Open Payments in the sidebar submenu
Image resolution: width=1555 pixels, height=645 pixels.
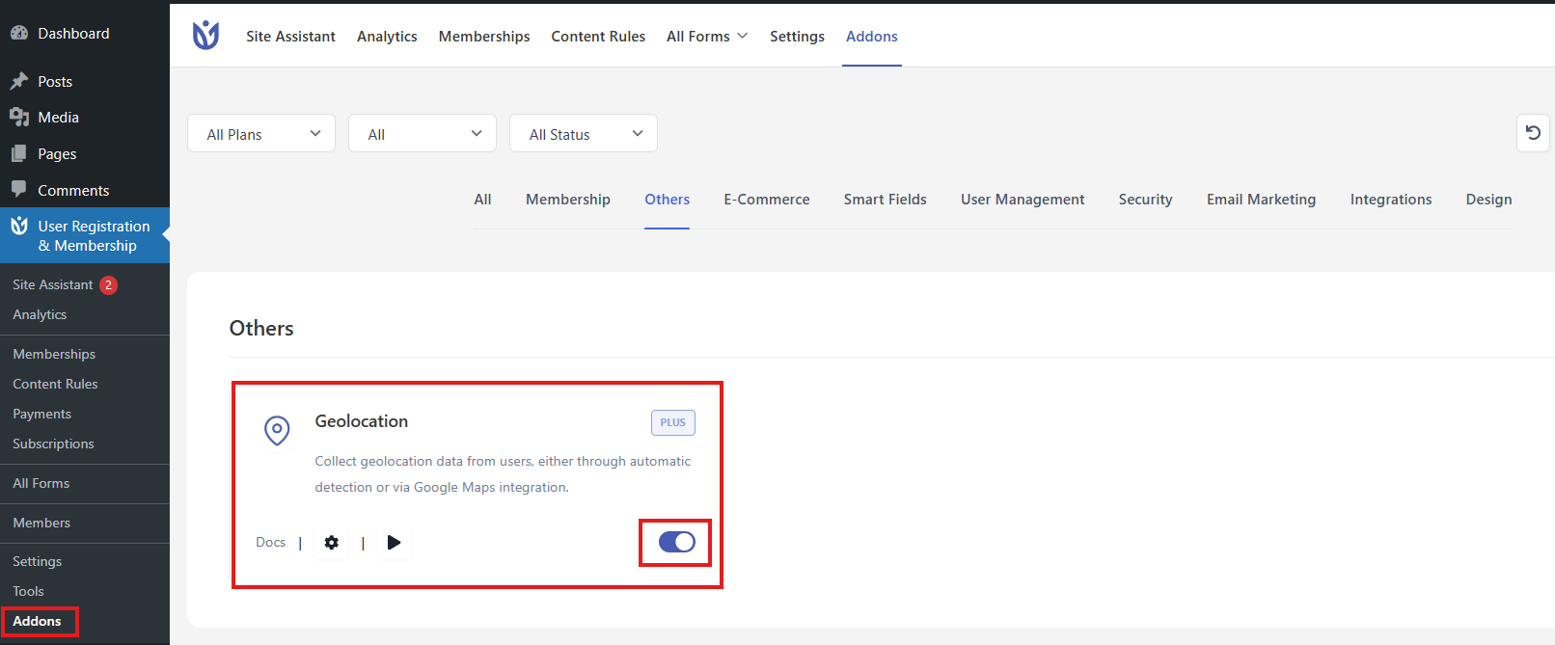pyautogui.click(x=41, y=415)
